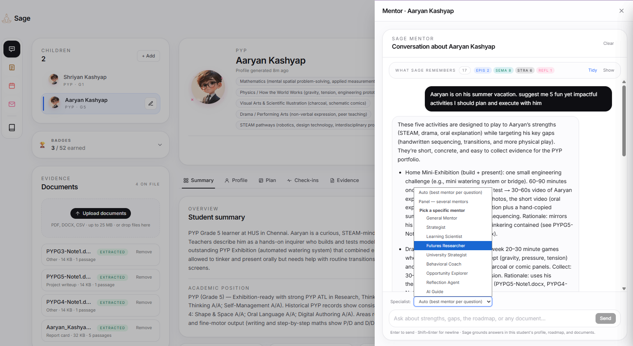
Task: Open the PYPG3-Note1.d... document card
Action: [101, 255]
